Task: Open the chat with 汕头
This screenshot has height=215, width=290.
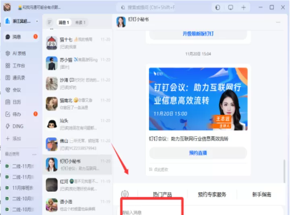Action: click(77, 124)
